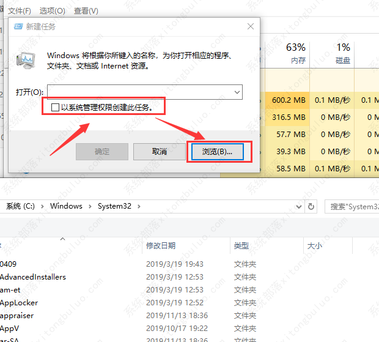Select the 600.2 MB memory cell
The height and width of the screenshot is (342, 379).
point(288,100)
